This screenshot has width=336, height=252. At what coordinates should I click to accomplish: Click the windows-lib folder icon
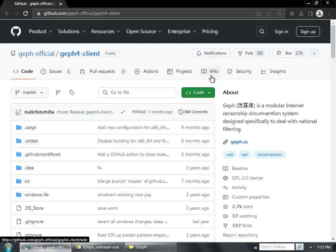[x=19, y=195]
